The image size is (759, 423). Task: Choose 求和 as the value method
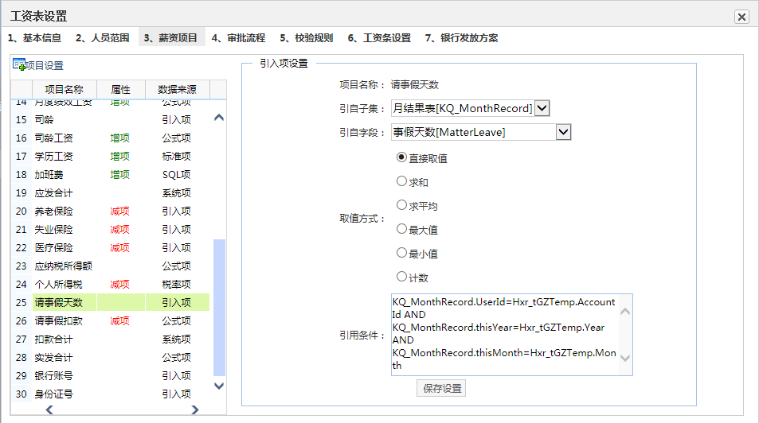click(402, 181)
